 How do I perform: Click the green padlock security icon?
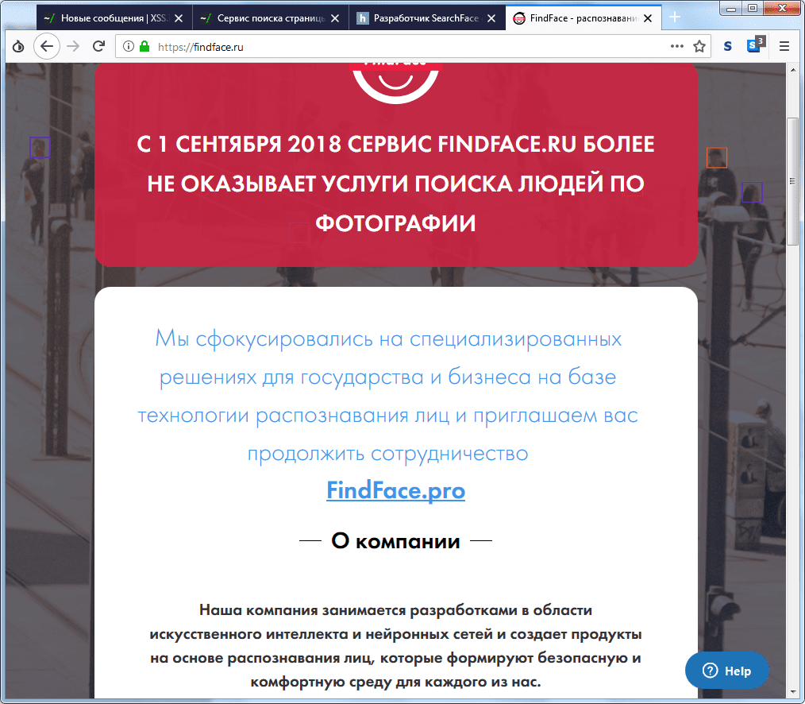pos(144,47)
